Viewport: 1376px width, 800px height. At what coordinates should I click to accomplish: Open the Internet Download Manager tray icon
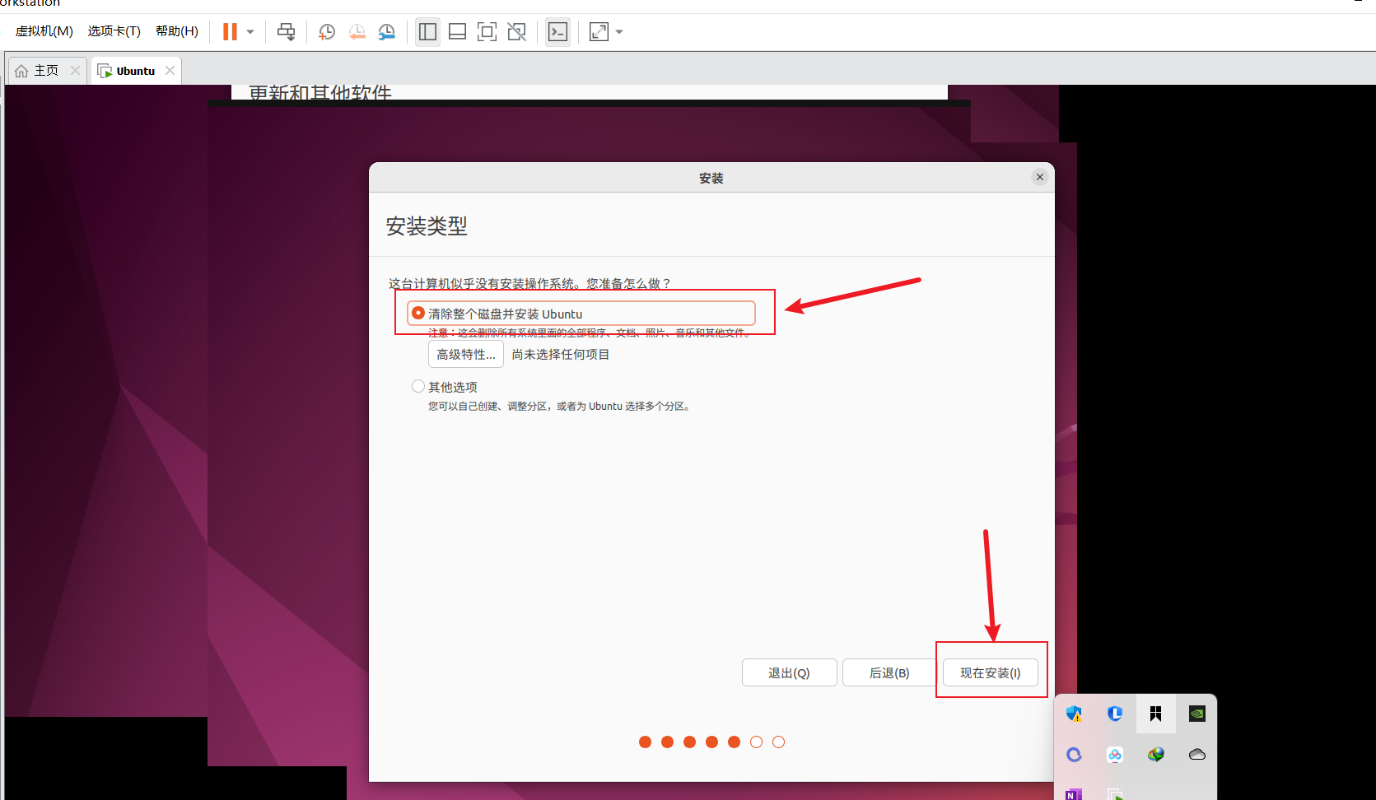[x=1156, y=755]
